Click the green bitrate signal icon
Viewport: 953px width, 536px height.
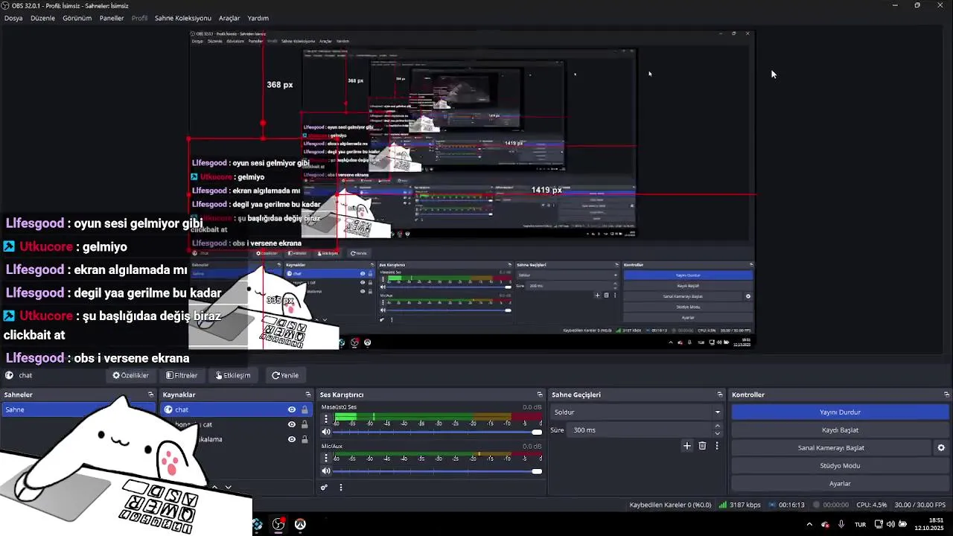coord(722,505)
